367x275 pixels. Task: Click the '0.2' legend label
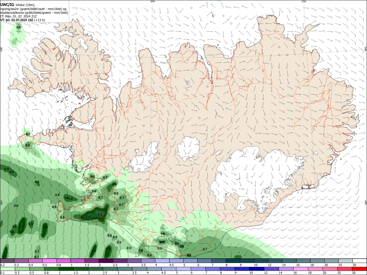click(x=2, y=265)
